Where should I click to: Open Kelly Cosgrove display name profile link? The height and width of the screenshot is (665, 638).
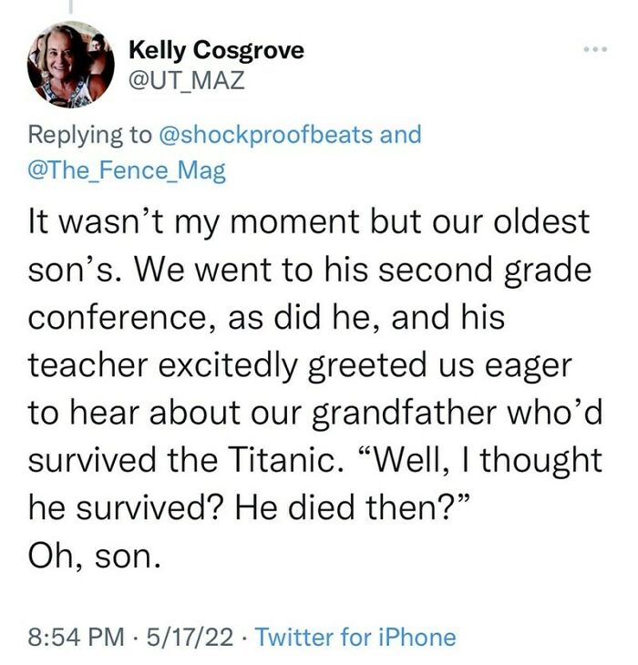click(216, 51)
